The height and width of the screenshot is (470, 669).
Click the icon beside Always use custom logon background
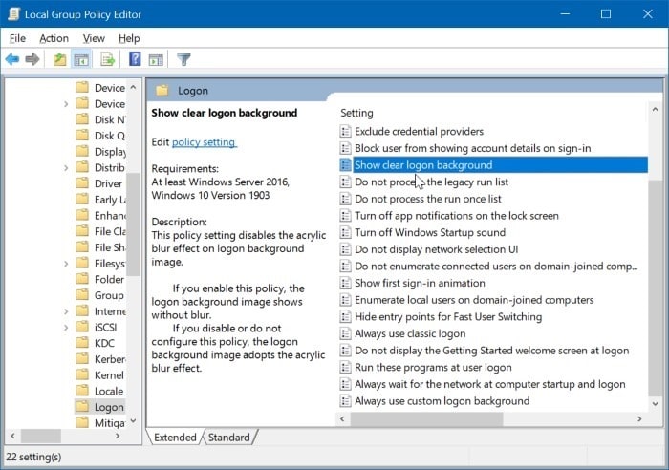pyautogui.click(x=345, y=401)
